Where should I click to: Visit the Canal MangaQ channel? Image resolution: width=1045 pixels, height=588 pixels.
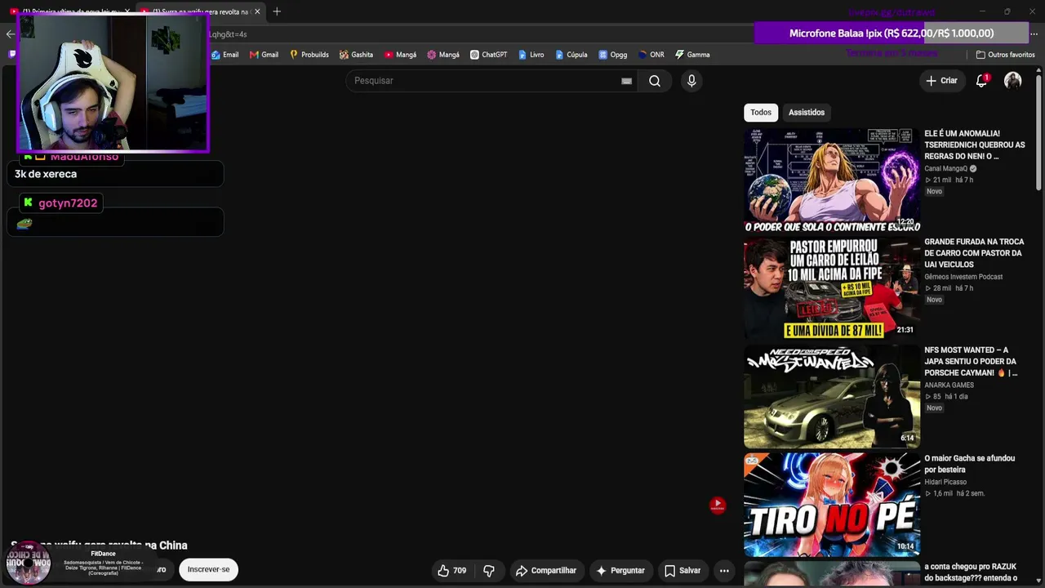pos(945,168)
